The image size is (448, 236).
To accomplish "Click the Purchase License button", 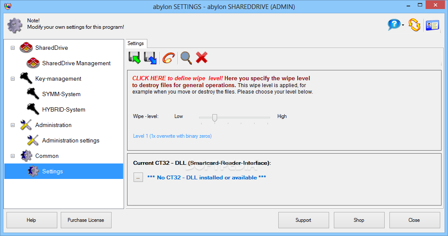I will pyautogui.click(x=86, y=220).
